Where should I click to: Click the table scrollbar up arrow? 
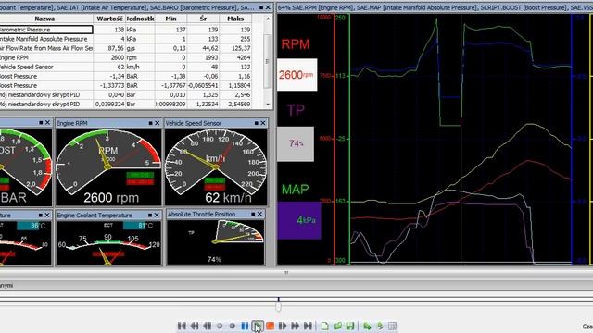(x=268, y=18)
